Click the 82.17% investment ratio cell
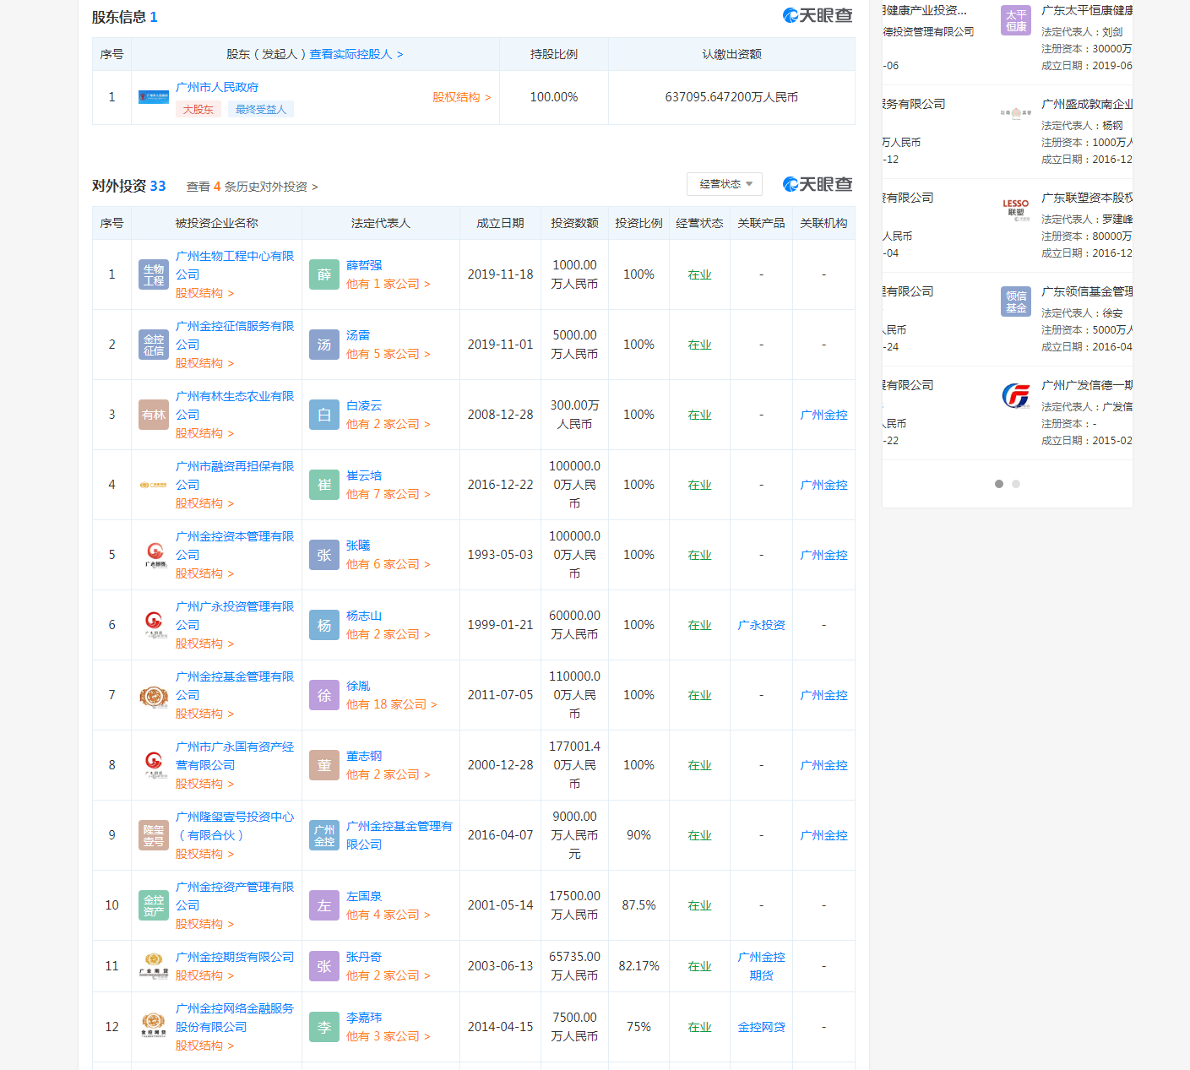The height and width of the screenshot is (1070, 1190). tap(639, 966)
